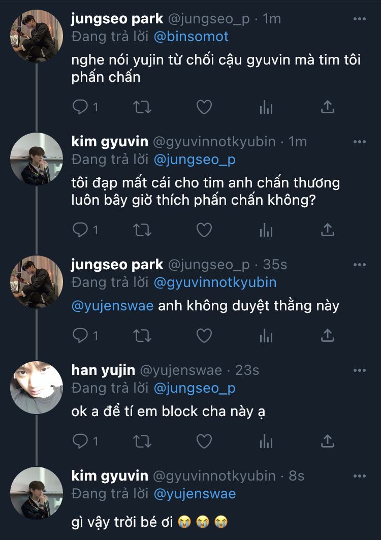Open more options menu on han yujin's tweet

[x=359, y=370]
